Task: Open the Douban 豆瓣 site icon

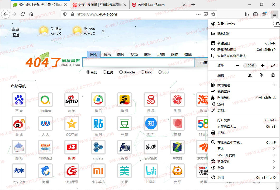Action: pos(125,123)
